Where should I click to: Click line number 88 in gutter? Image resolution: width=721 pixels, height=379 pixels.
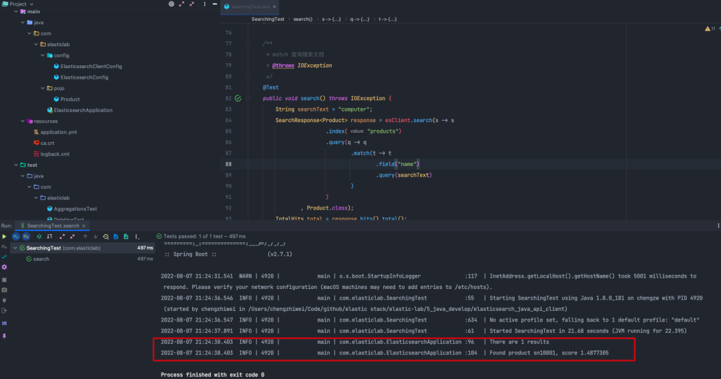(228, 164)
